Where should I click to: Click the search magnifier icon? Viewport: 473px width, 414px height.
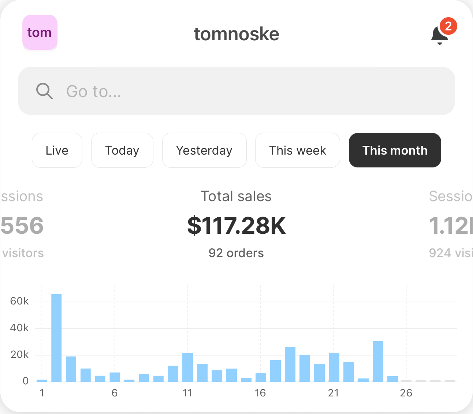pos(44,91)
